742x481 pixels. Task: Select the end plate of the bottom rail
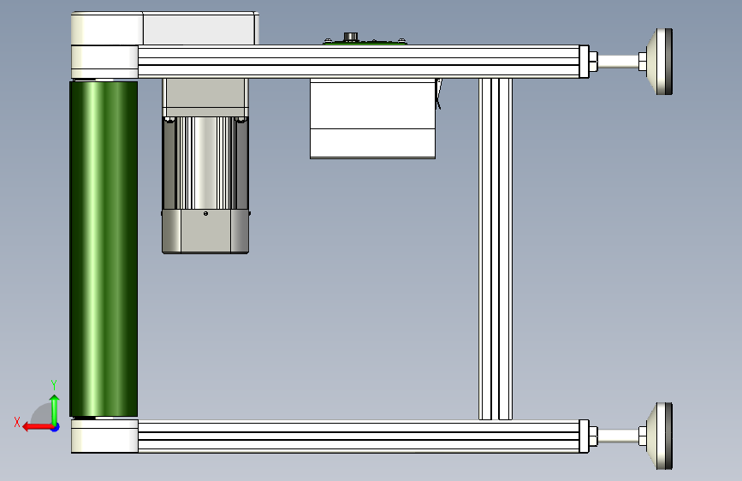584,436
